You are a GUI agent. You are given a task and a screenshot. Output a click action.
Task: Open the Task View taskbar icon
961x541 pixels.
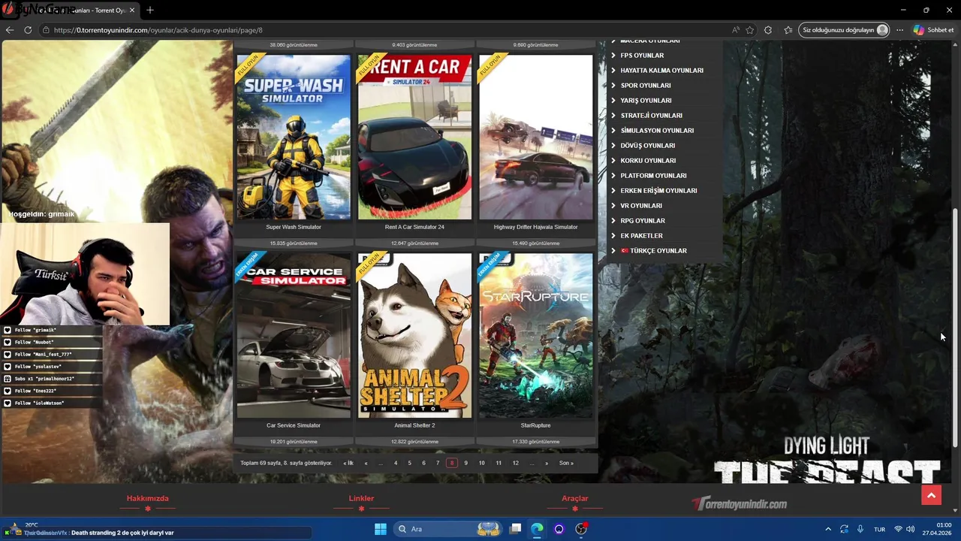click(516, 529)
